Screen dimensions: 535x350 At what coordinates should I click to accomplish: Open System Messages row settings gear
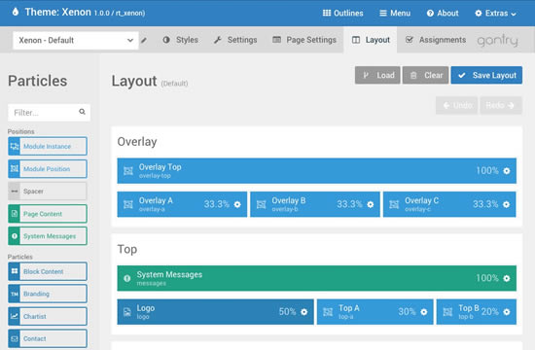click(507, 278)
